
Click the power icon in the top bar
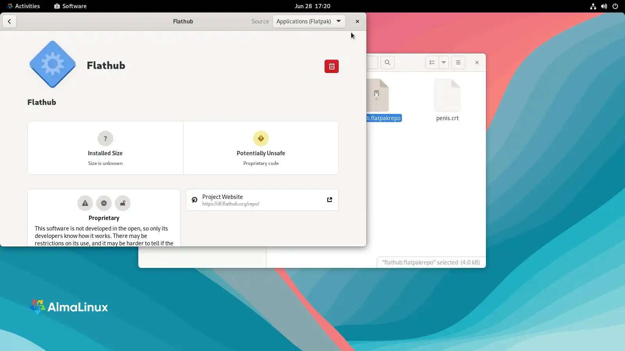point(615,6)
